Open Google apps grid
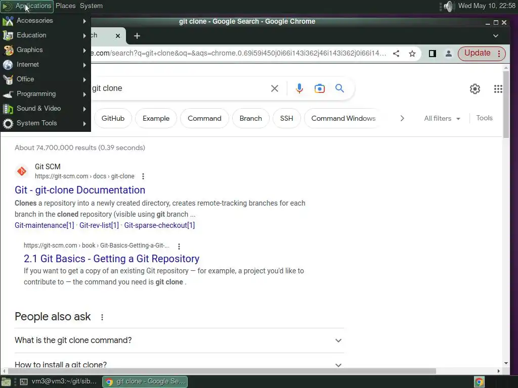Screen dimensions: 518x388 click(x=498, y=89)
